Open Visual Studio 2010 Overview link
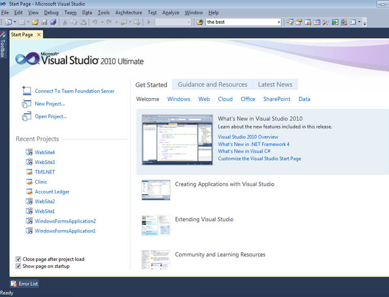Screen dimensions: 389x297 click(248, 137)
